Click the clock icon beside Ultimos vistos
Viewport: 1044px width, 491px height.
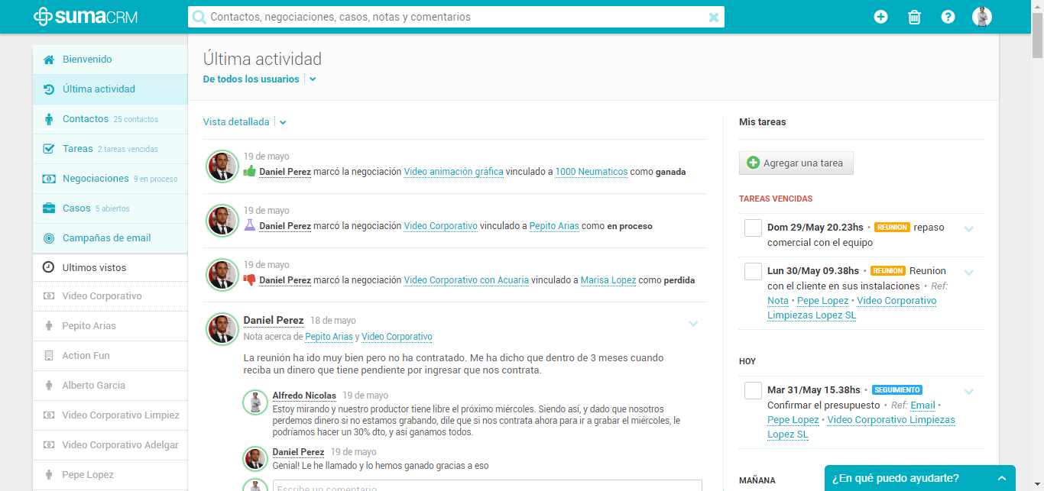pos(48,267)
